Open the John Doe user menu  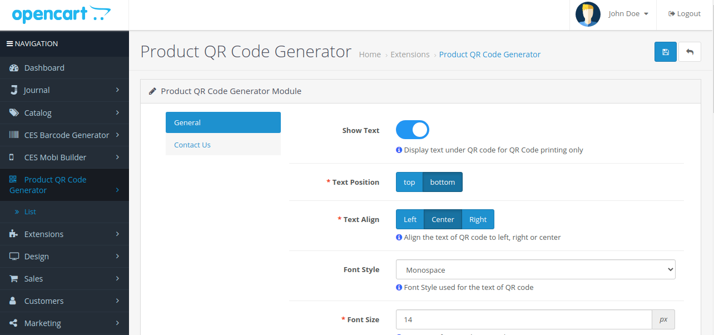click(x=628, y=14)
